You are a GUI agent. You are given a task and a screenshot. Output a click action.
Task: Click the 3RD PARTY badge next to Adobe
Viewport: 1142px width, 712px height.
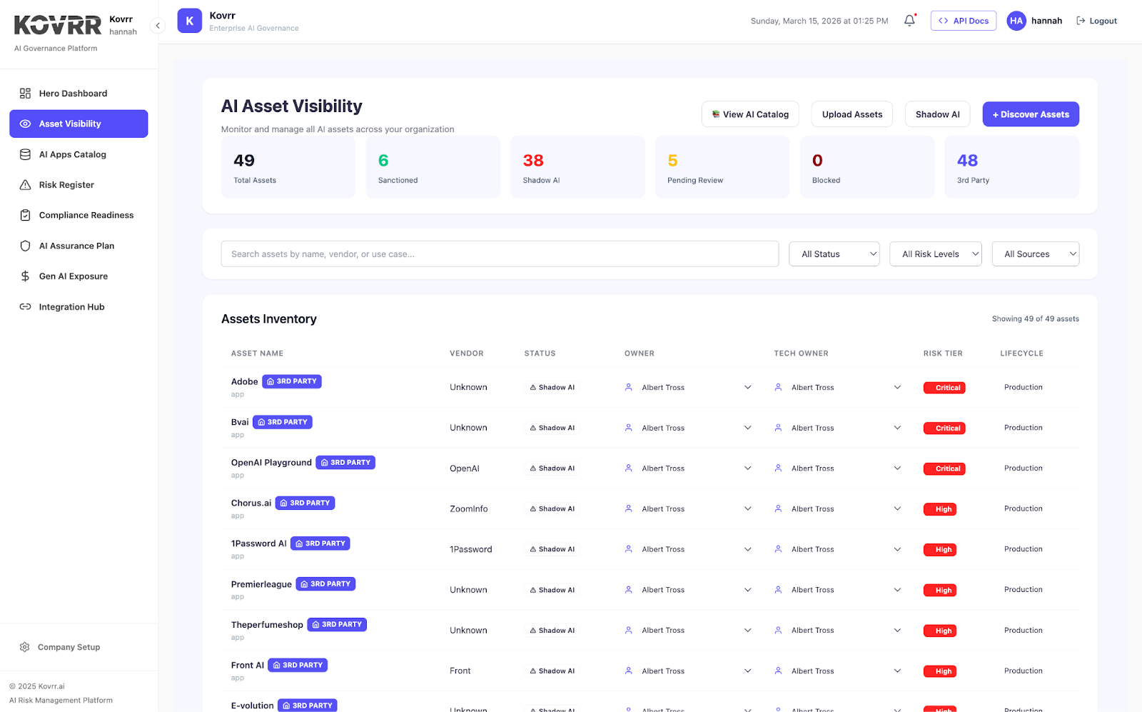(292, 381)
